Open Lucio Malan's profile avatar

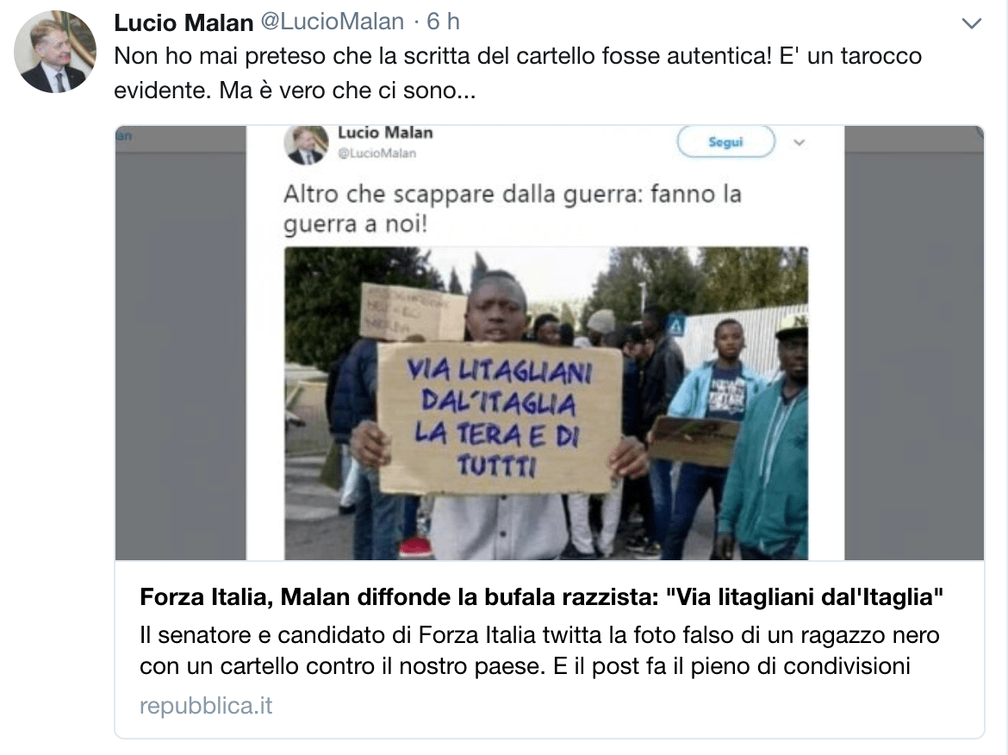55,52
